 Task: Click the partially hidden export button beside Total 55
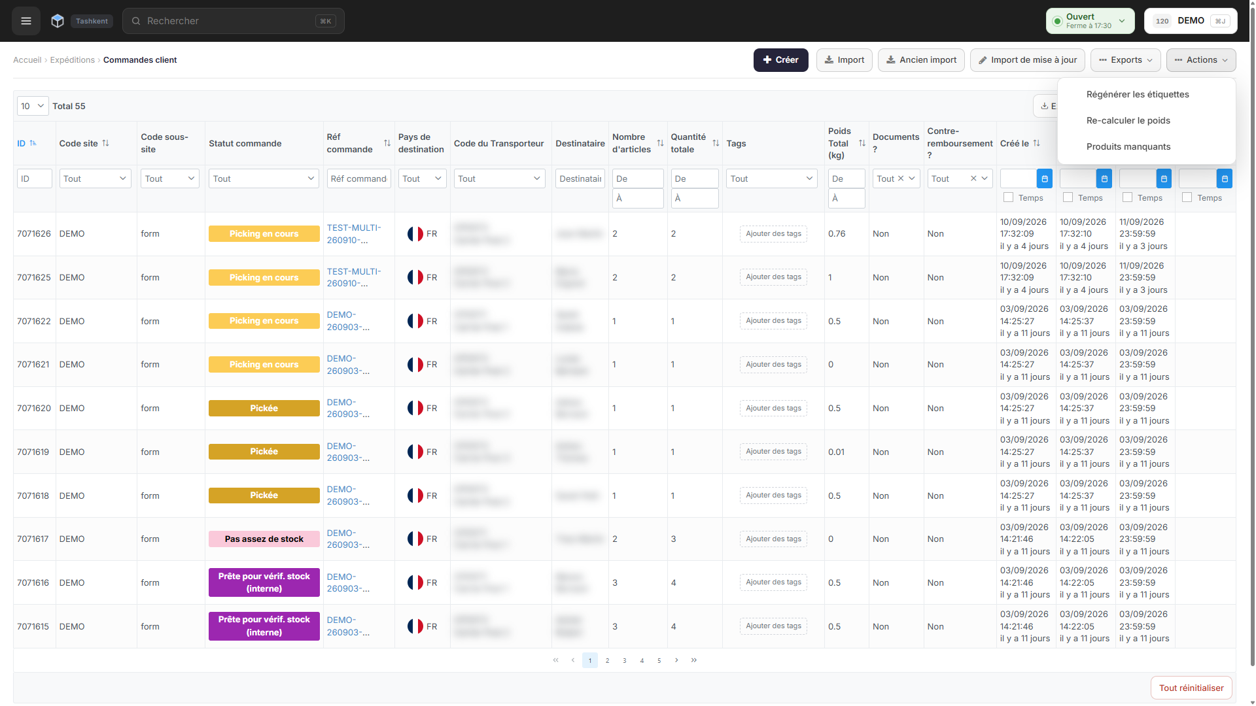pyautogui.click(x=1045, y=106)
